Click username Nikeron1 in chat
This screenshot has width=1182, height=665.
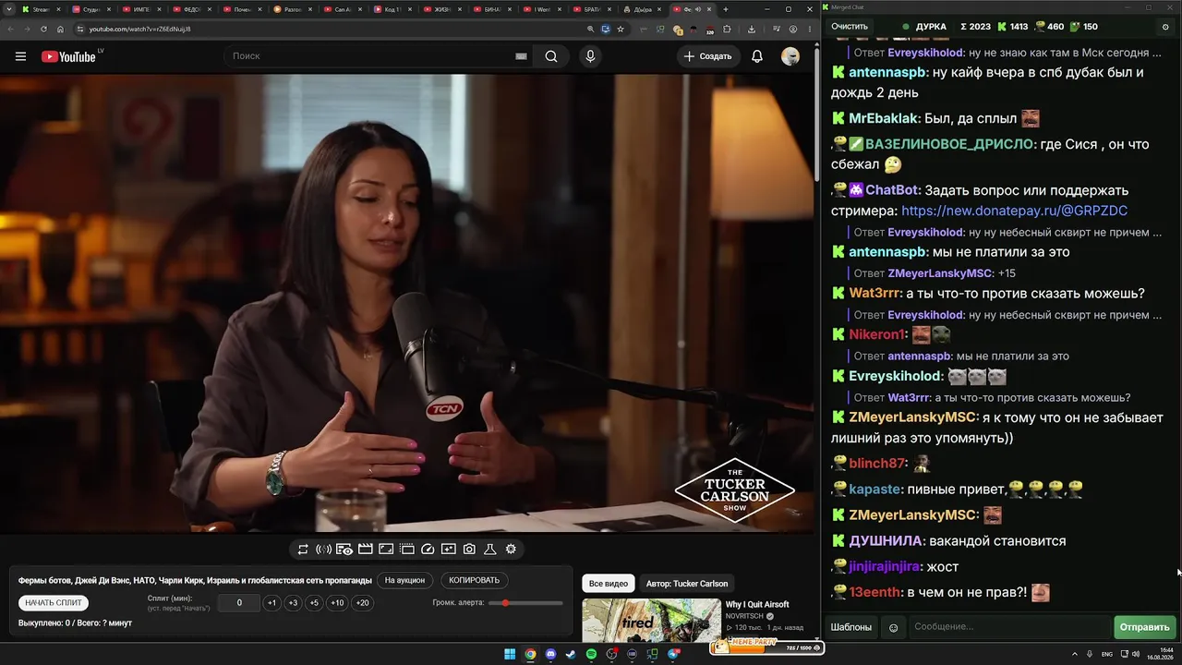pyautogui.click(x=877, y=334)
